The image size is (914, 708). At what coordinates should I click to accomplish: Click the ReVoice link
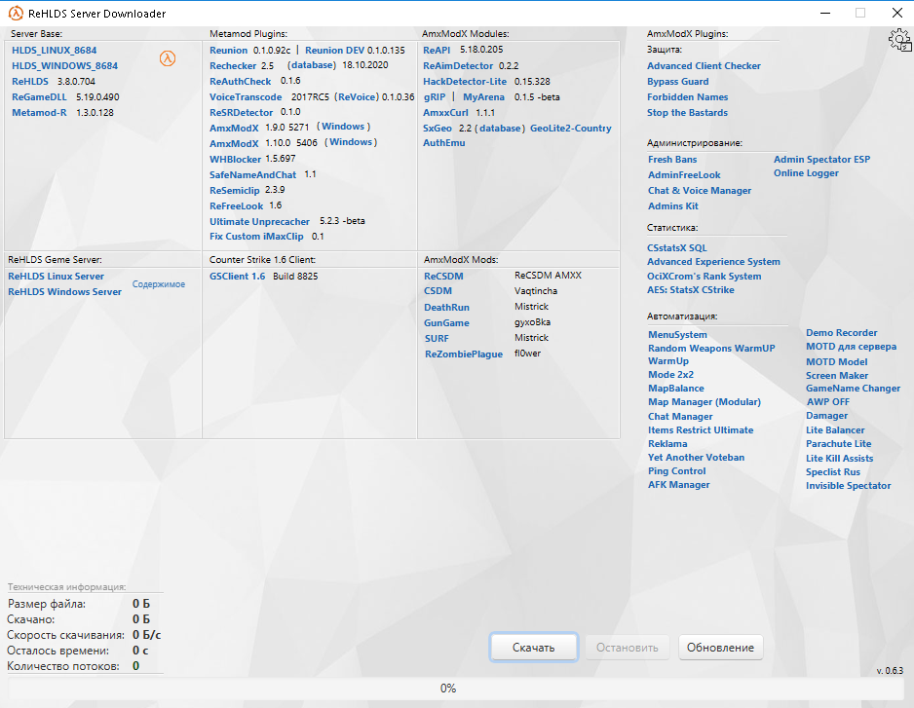(358, 96)
